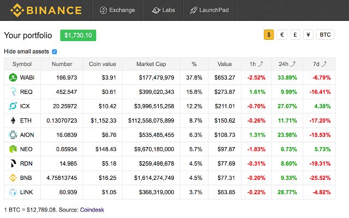Show portfolio values in BTC
Image resolution: width=349 pixels, height=218 pixels.
pyautogui.click(x=326, y=35)
